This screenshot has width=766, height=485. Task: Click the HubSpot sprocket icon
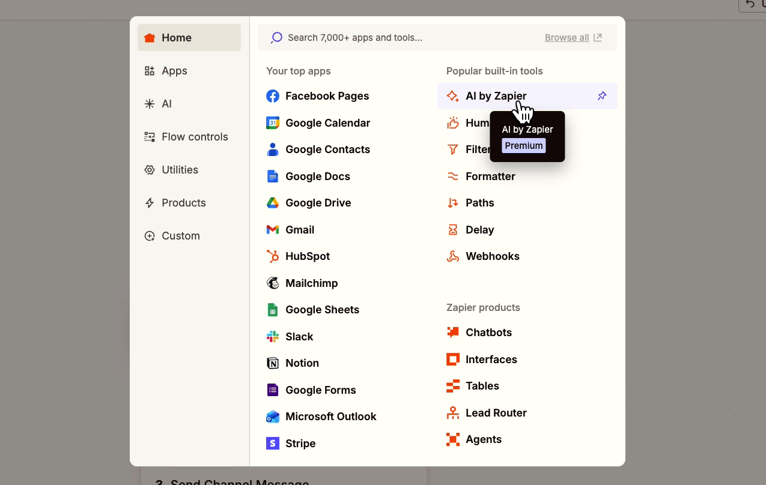[x=273, y=256]
